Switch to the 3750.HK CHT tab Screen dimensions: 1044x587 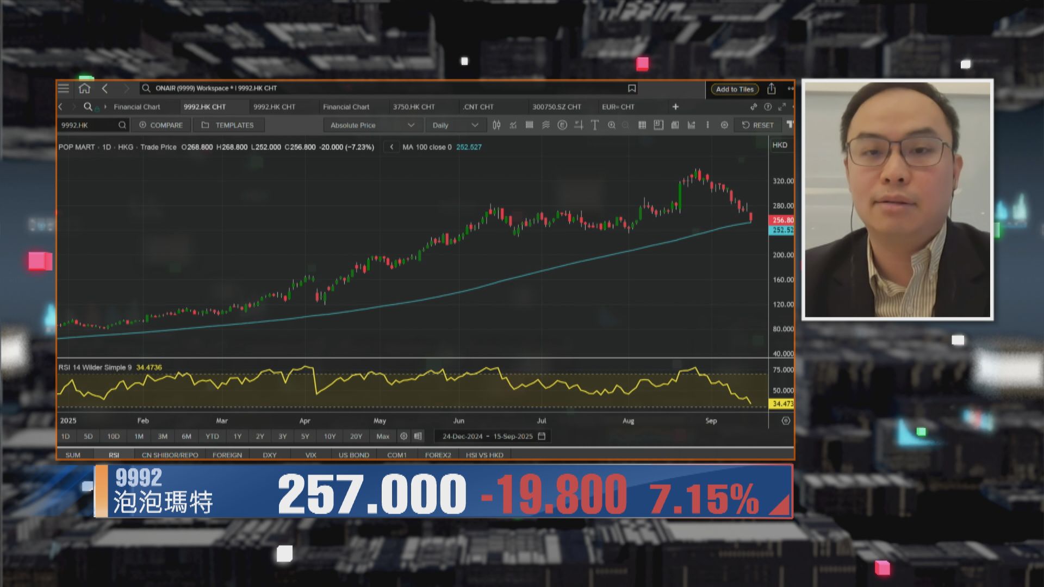tap(414, 107)
